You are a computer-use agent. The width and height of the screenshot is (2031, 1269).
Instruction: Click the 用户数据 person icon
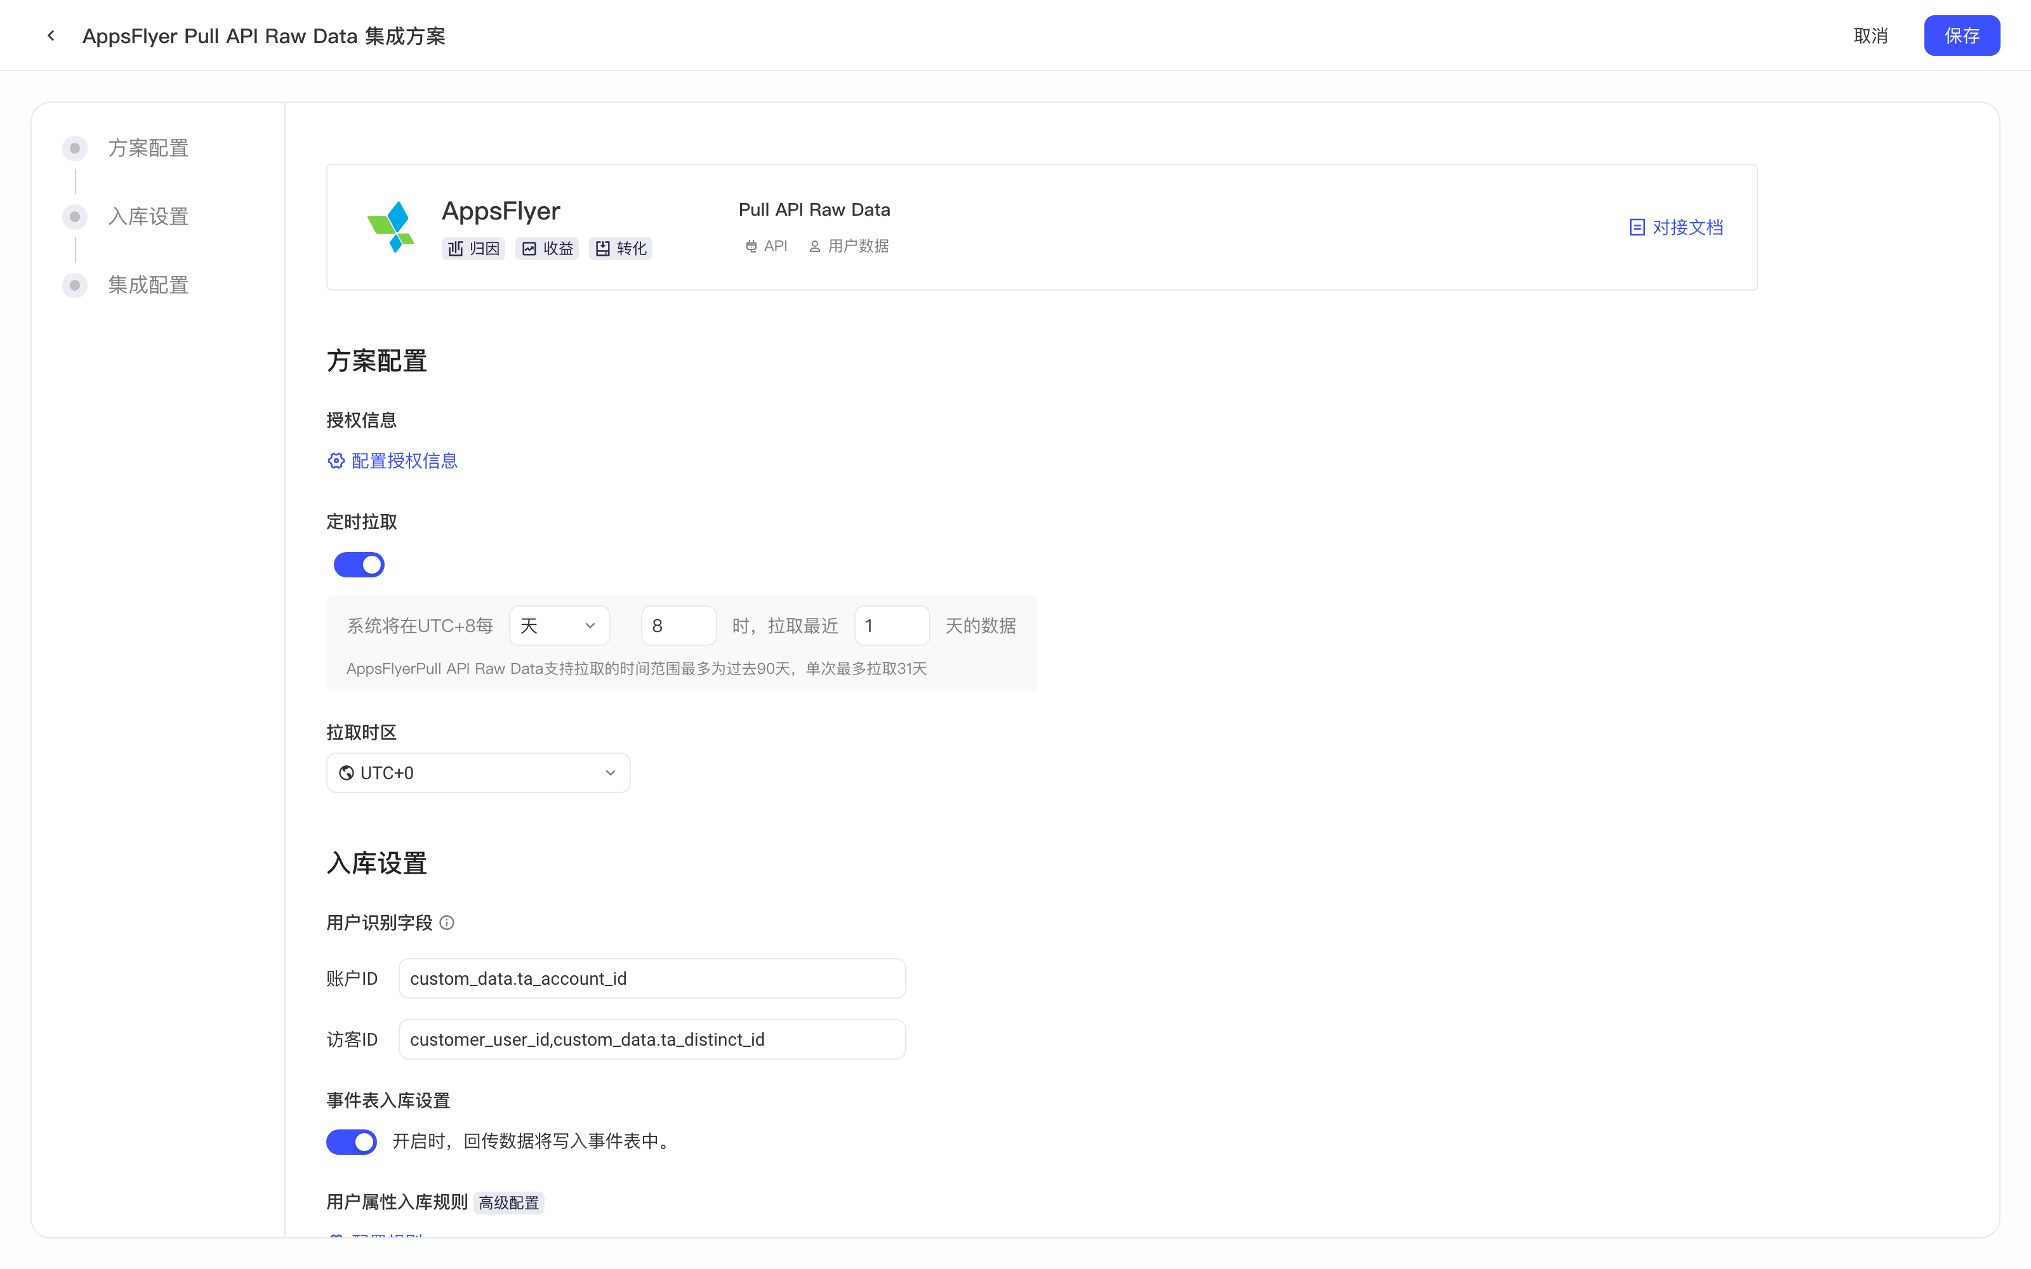814,246
